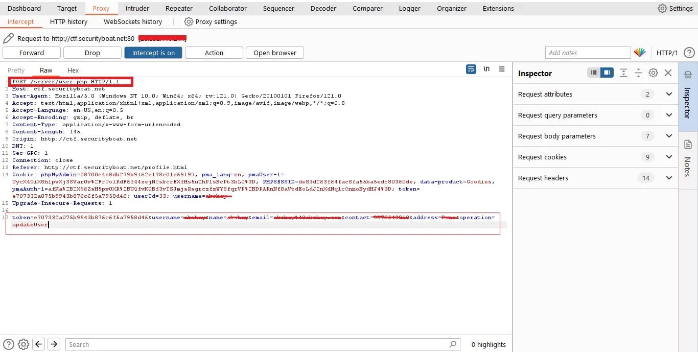Switch to the Repeater tab
This screenshot has height=352, width=698.
pos(179,8)
